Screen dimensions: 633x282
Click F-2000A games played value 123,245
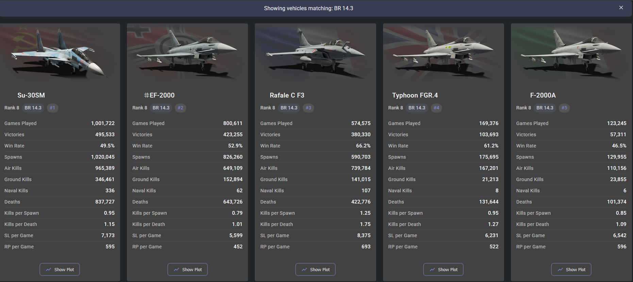(x=617, y=123)
